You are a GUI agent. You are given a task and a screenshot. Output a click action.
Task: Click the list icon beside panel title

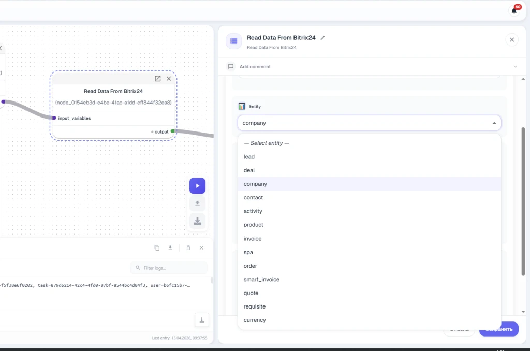click(233, 41)
